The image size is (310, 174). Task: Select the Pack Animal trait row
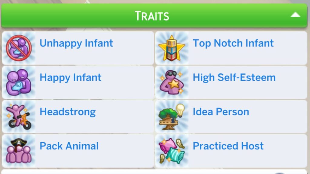tap(69, 146)
